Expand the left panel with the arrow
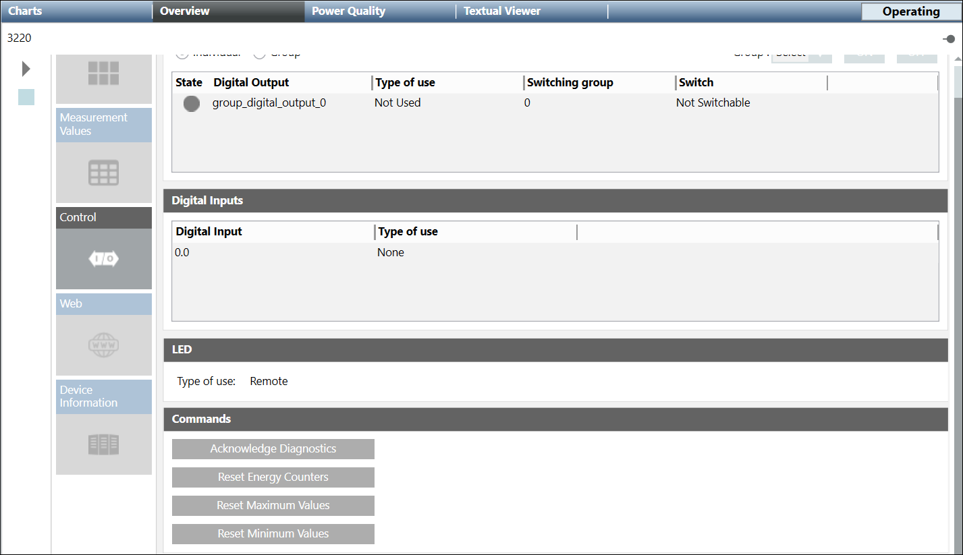 (x=26, y=69)
